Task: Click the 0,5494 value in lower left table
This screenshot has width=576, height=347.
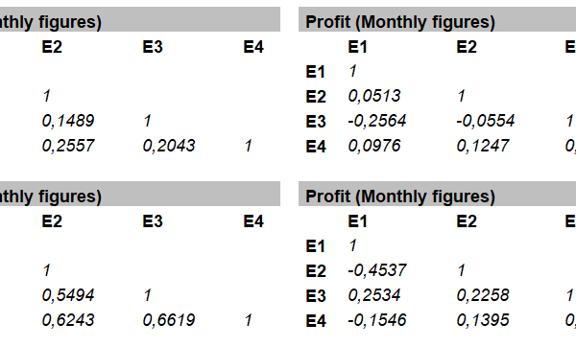Action: (68, 295)
